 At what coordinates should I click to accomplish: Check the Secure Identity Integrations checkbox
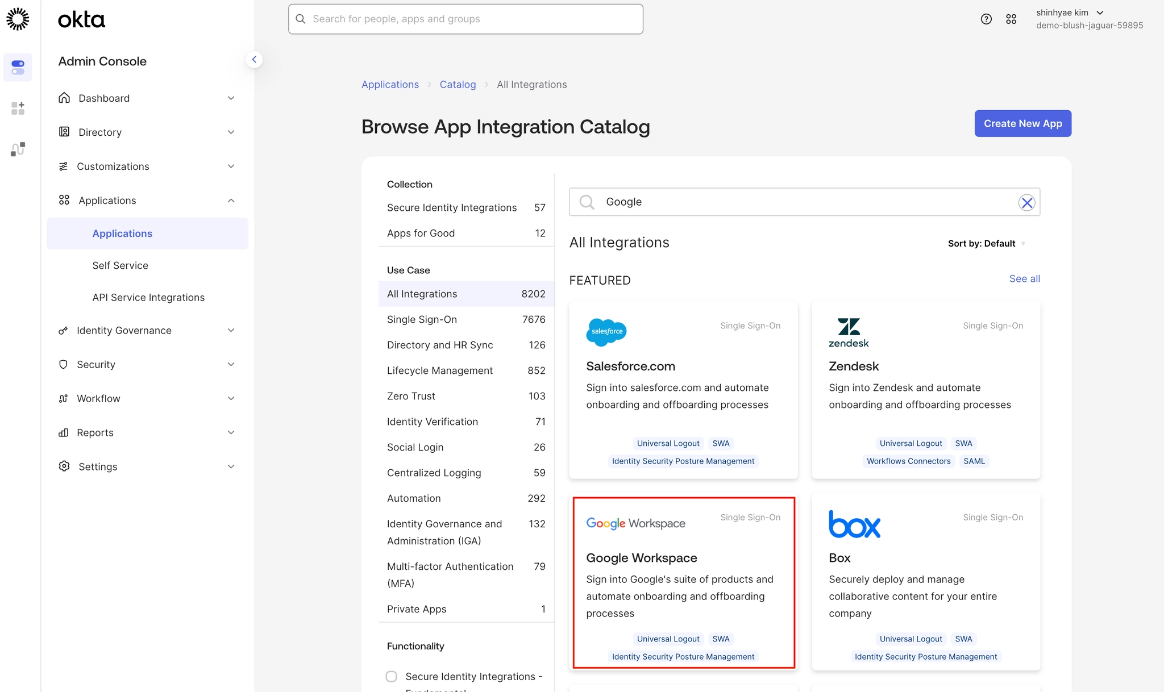(391, 676)
